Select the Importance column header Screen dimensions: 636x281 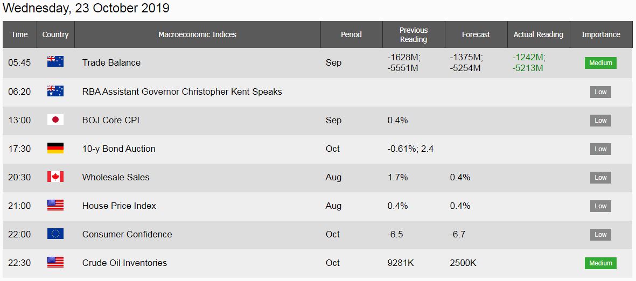[x=601, y=34]
